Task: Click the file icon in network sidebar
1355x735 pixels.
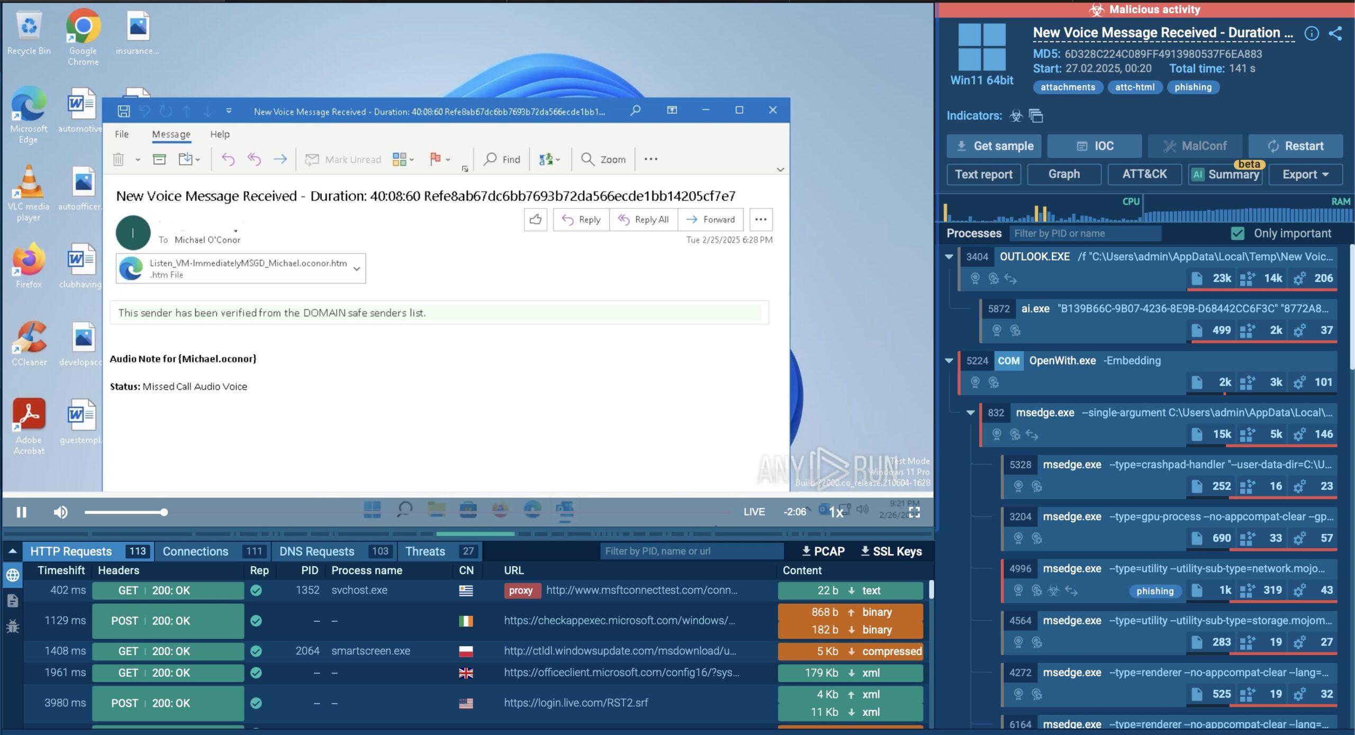Action: [13, 601]
